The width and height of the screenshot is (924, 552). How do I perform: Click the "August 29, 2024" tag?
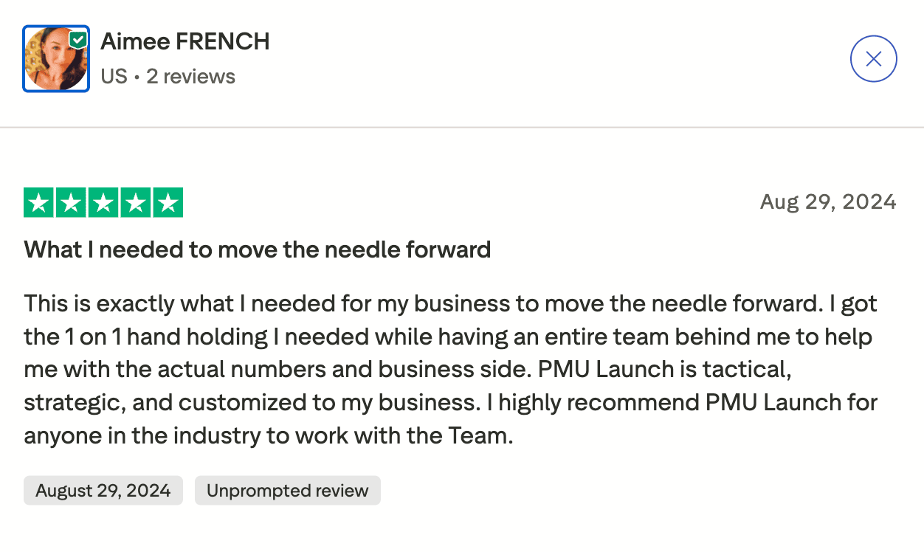click(x=103, y=491)
